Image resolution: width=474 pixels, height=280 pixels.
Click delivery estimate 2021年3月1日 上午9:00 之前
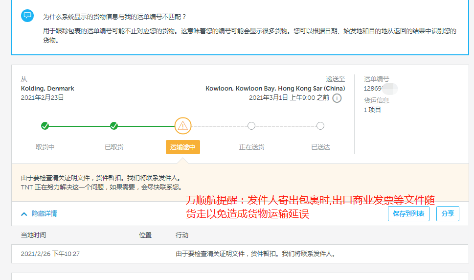click(289, 98)
